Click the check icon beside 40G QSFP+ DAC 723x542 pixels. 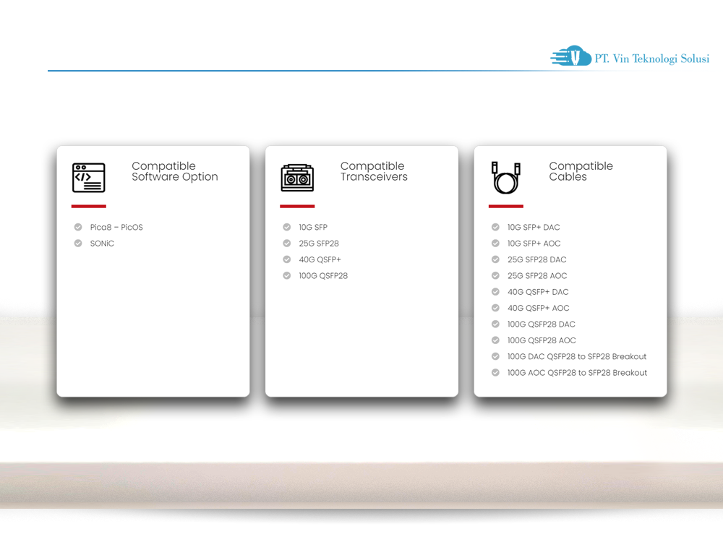(495, 292)
